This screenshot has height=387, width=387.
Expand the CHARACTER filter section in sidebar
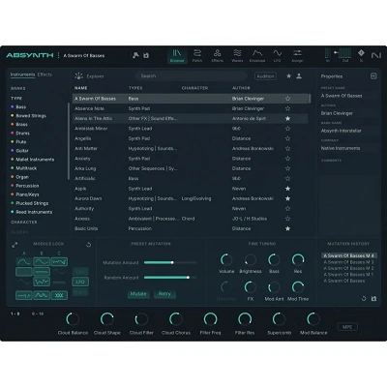coord(24,223)
